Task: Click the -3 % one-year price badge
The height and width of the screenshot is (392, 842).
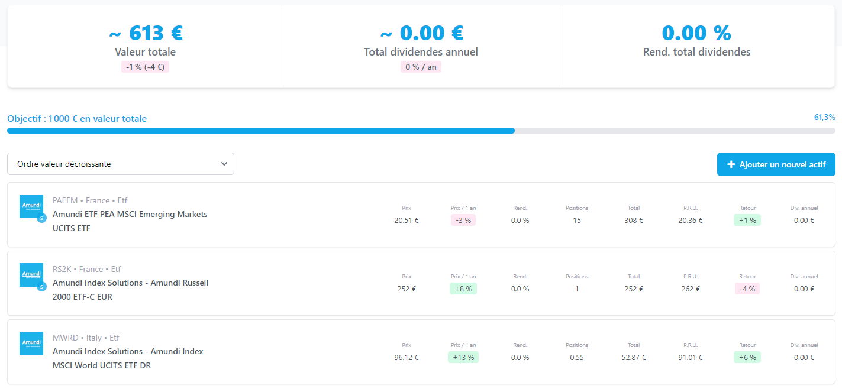Action: 463,220
